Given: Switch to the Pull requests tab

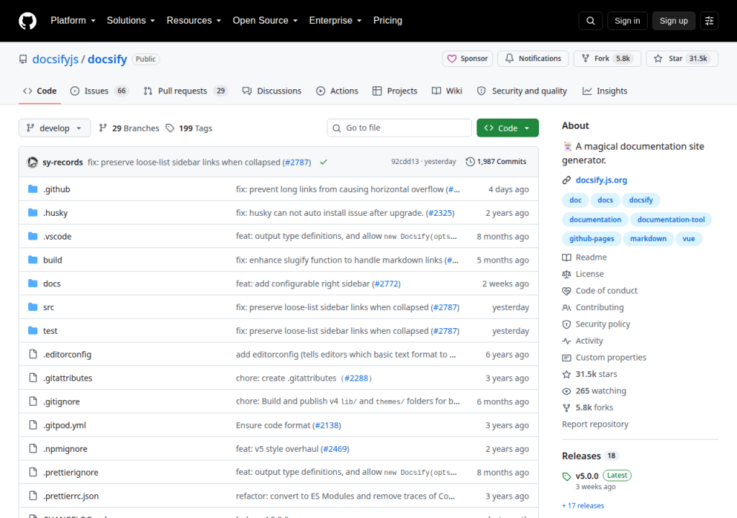Looking at the screenshot, I should click(x=186, y=91).
